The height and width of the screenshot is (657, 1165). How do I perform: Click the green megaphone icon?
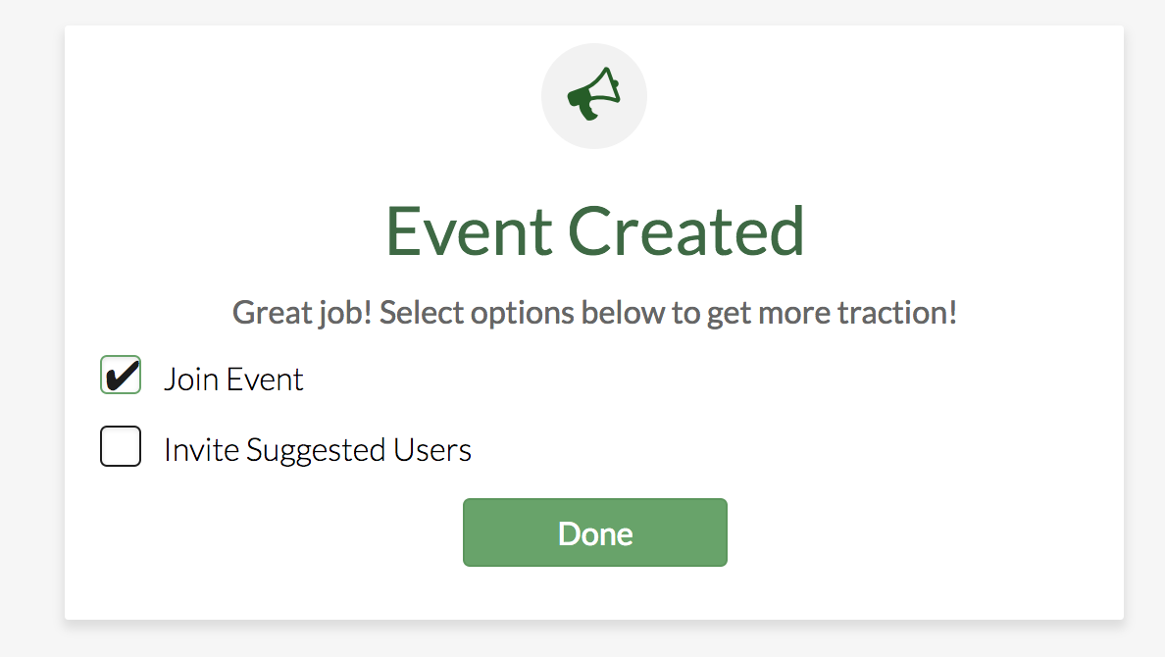coord(593,94)
